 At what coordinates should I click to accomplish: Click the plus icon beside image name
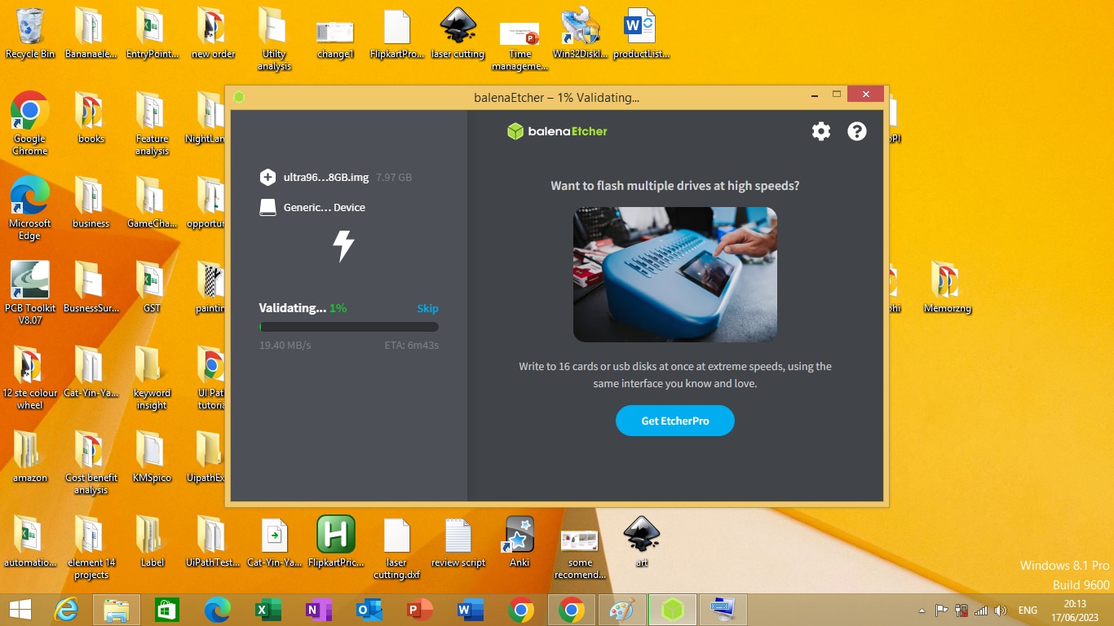tap(267, 177)
